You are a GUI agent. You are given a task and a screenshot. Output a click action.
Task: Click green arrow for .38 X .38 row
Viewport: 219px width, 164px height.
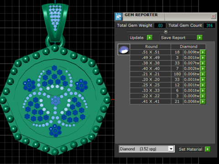203,63
